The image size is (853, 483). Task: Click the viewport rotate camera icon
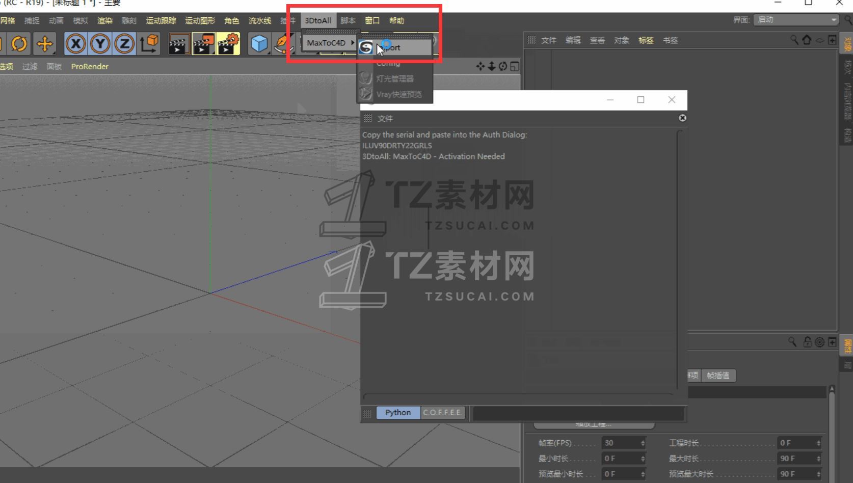[503, 66]
